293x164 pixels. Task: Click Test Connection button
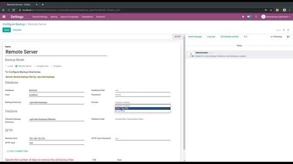coord(17,151)
